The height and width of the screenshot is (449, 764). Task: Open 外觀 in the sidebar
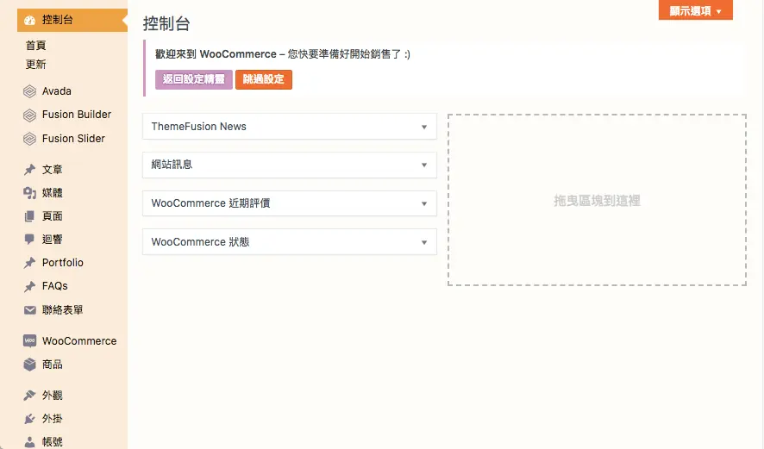tap(52, 395)
